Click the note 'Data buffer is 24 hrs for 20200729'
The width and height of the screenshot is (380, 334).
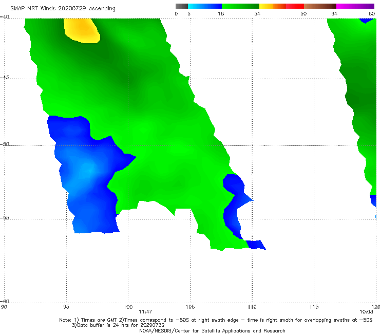click(x=118, y=325)
